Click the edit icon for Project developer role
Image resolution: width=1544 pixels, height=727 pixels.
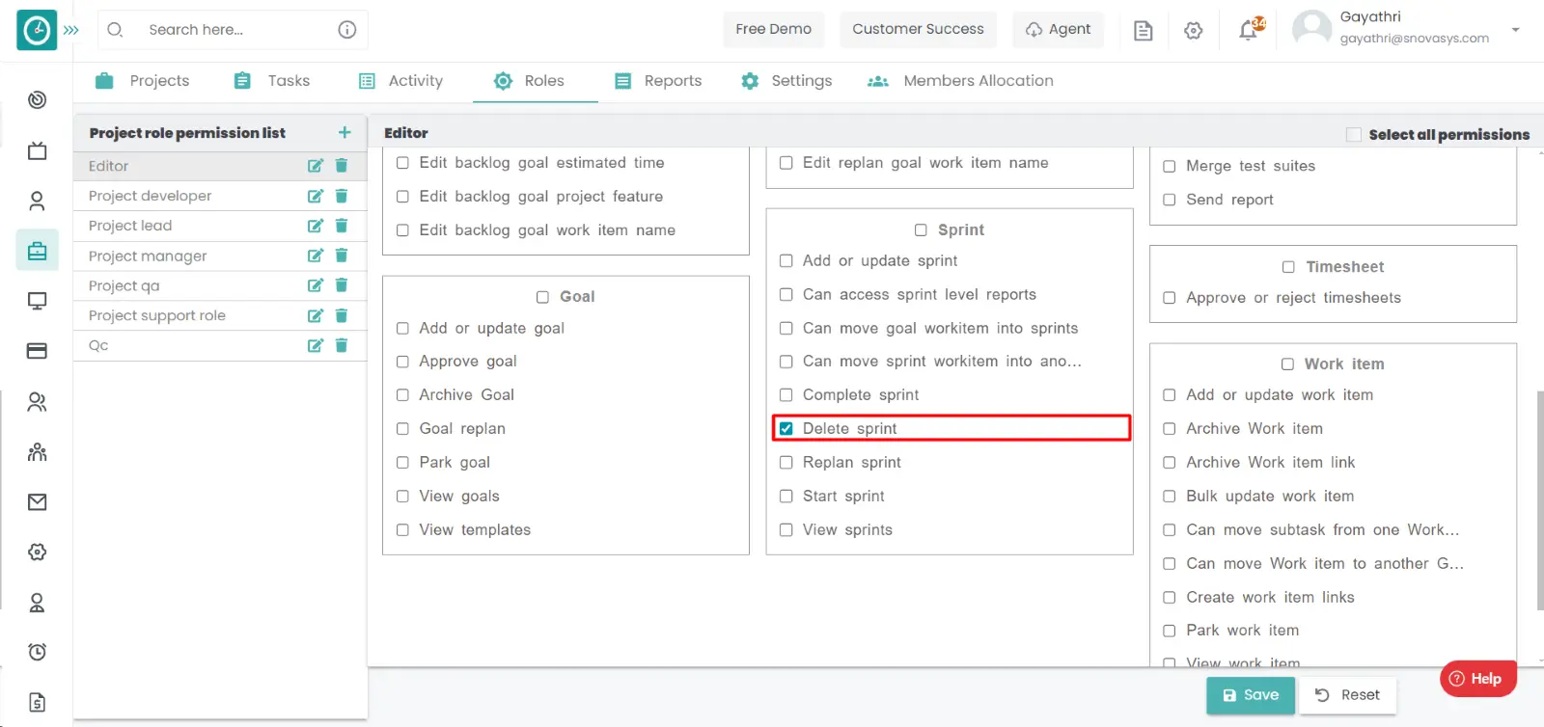(x=315, y=196)
